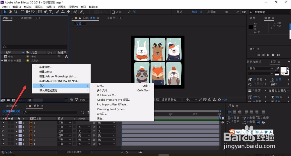This screenshot has width=291, height=156.
Task: Toggle the composition lock icon
Action: pyautogui.click(x=80, y=18)
